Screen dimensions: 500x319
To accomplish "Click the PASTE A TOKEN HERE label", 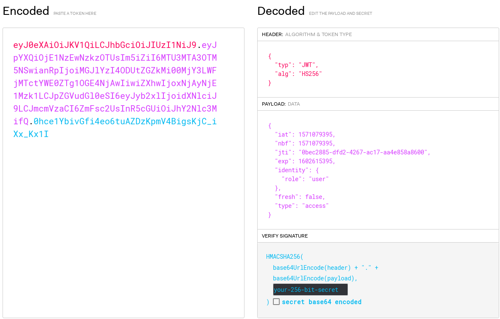I will coord(75,14).
